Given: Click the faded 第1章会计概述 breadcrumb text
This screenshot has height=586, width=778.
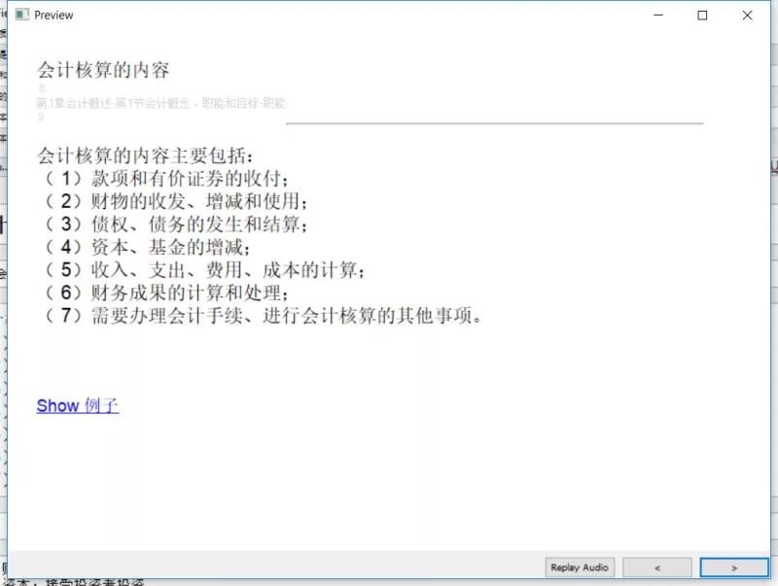Looking at the screenshot, I should click(160, 103).
